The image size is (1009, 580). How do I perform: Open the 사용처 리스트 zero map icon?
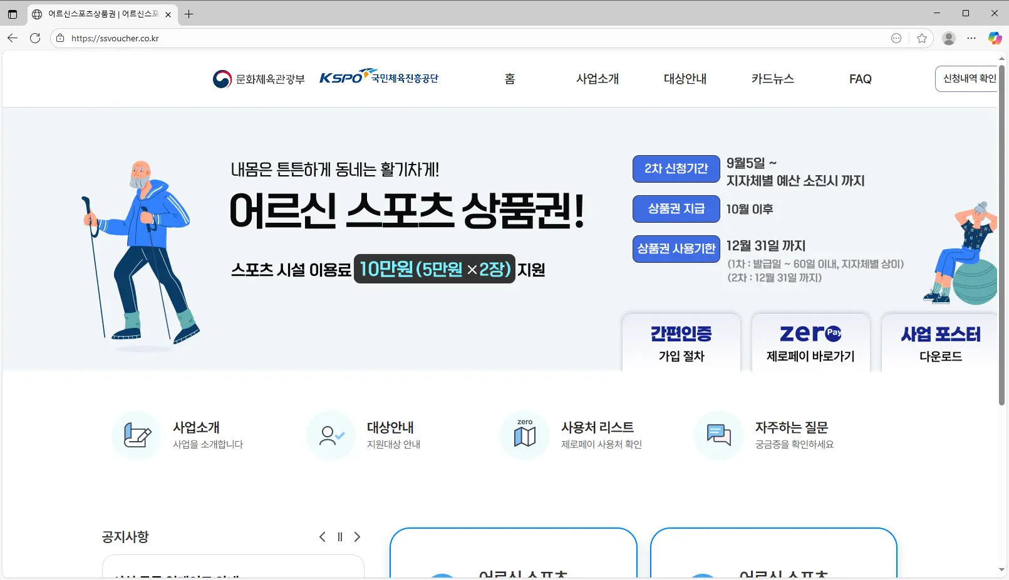click(525, 435)
